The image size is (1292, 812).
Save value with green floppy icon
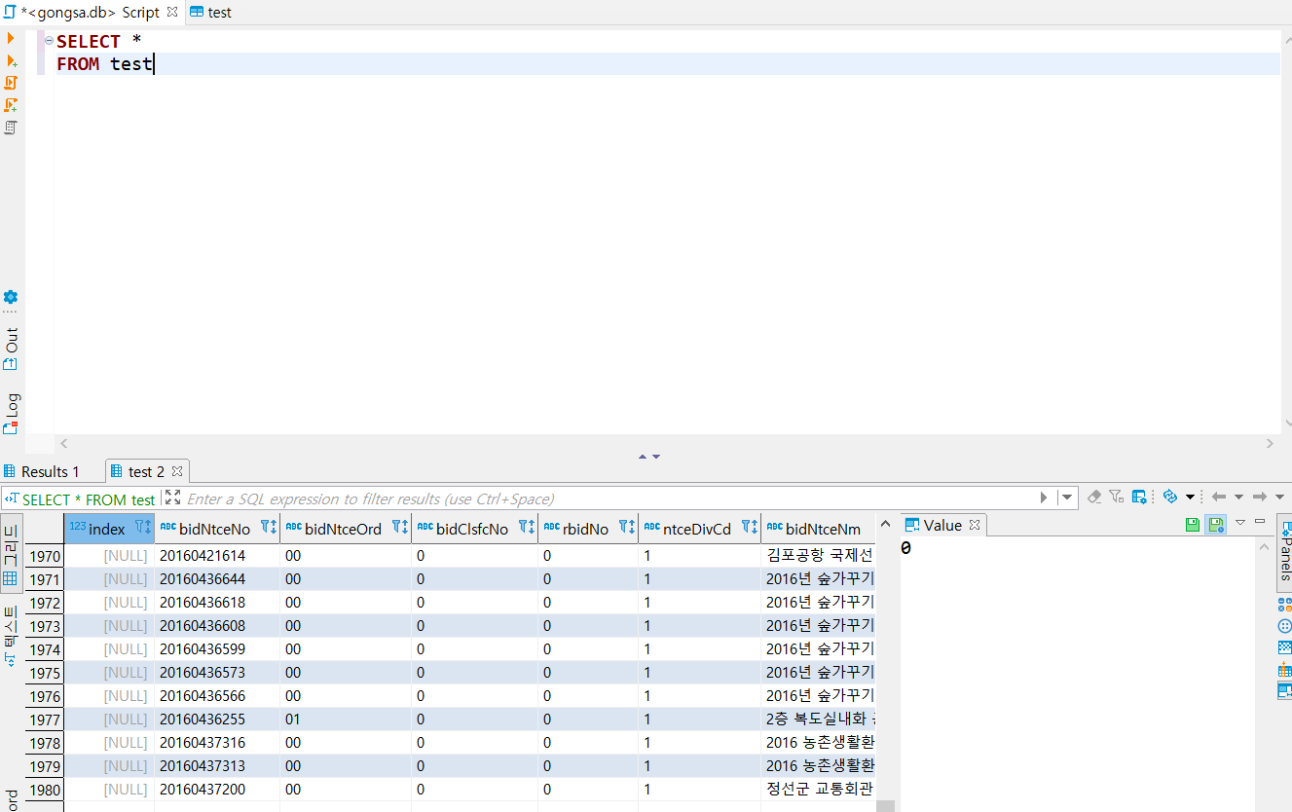(1193, 525)
